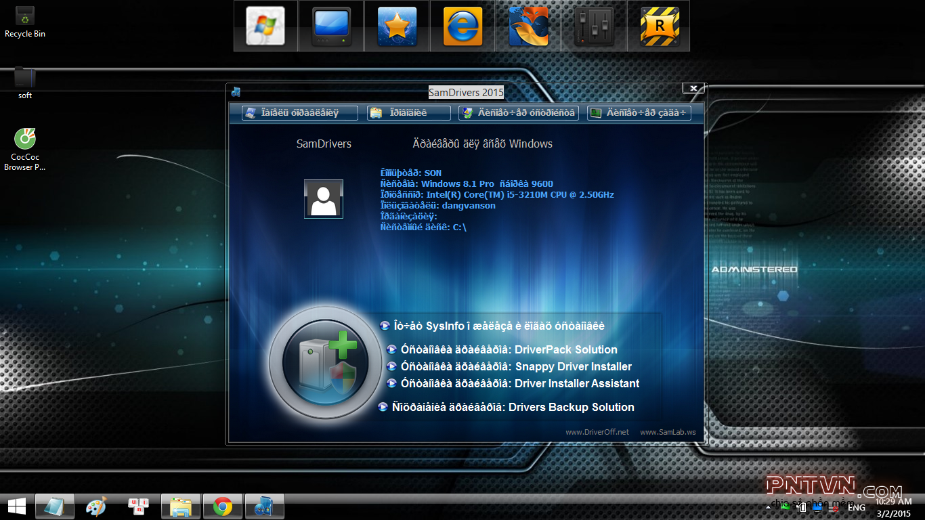
Task: Launch the Firefox globe icon in top dock
Action: [528, 26]
